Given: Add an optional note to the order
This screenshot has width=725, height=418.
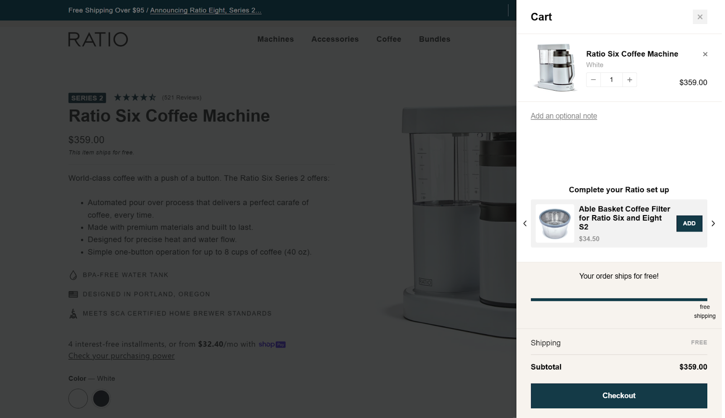Looking at the screenshot, I should pos(564,116).
